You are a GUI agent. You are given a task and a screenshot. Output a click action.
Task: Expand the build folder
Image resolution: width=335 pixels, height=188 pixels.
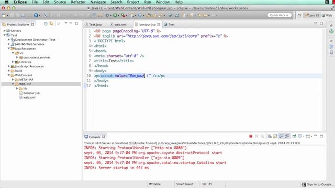tap(8, 71)
